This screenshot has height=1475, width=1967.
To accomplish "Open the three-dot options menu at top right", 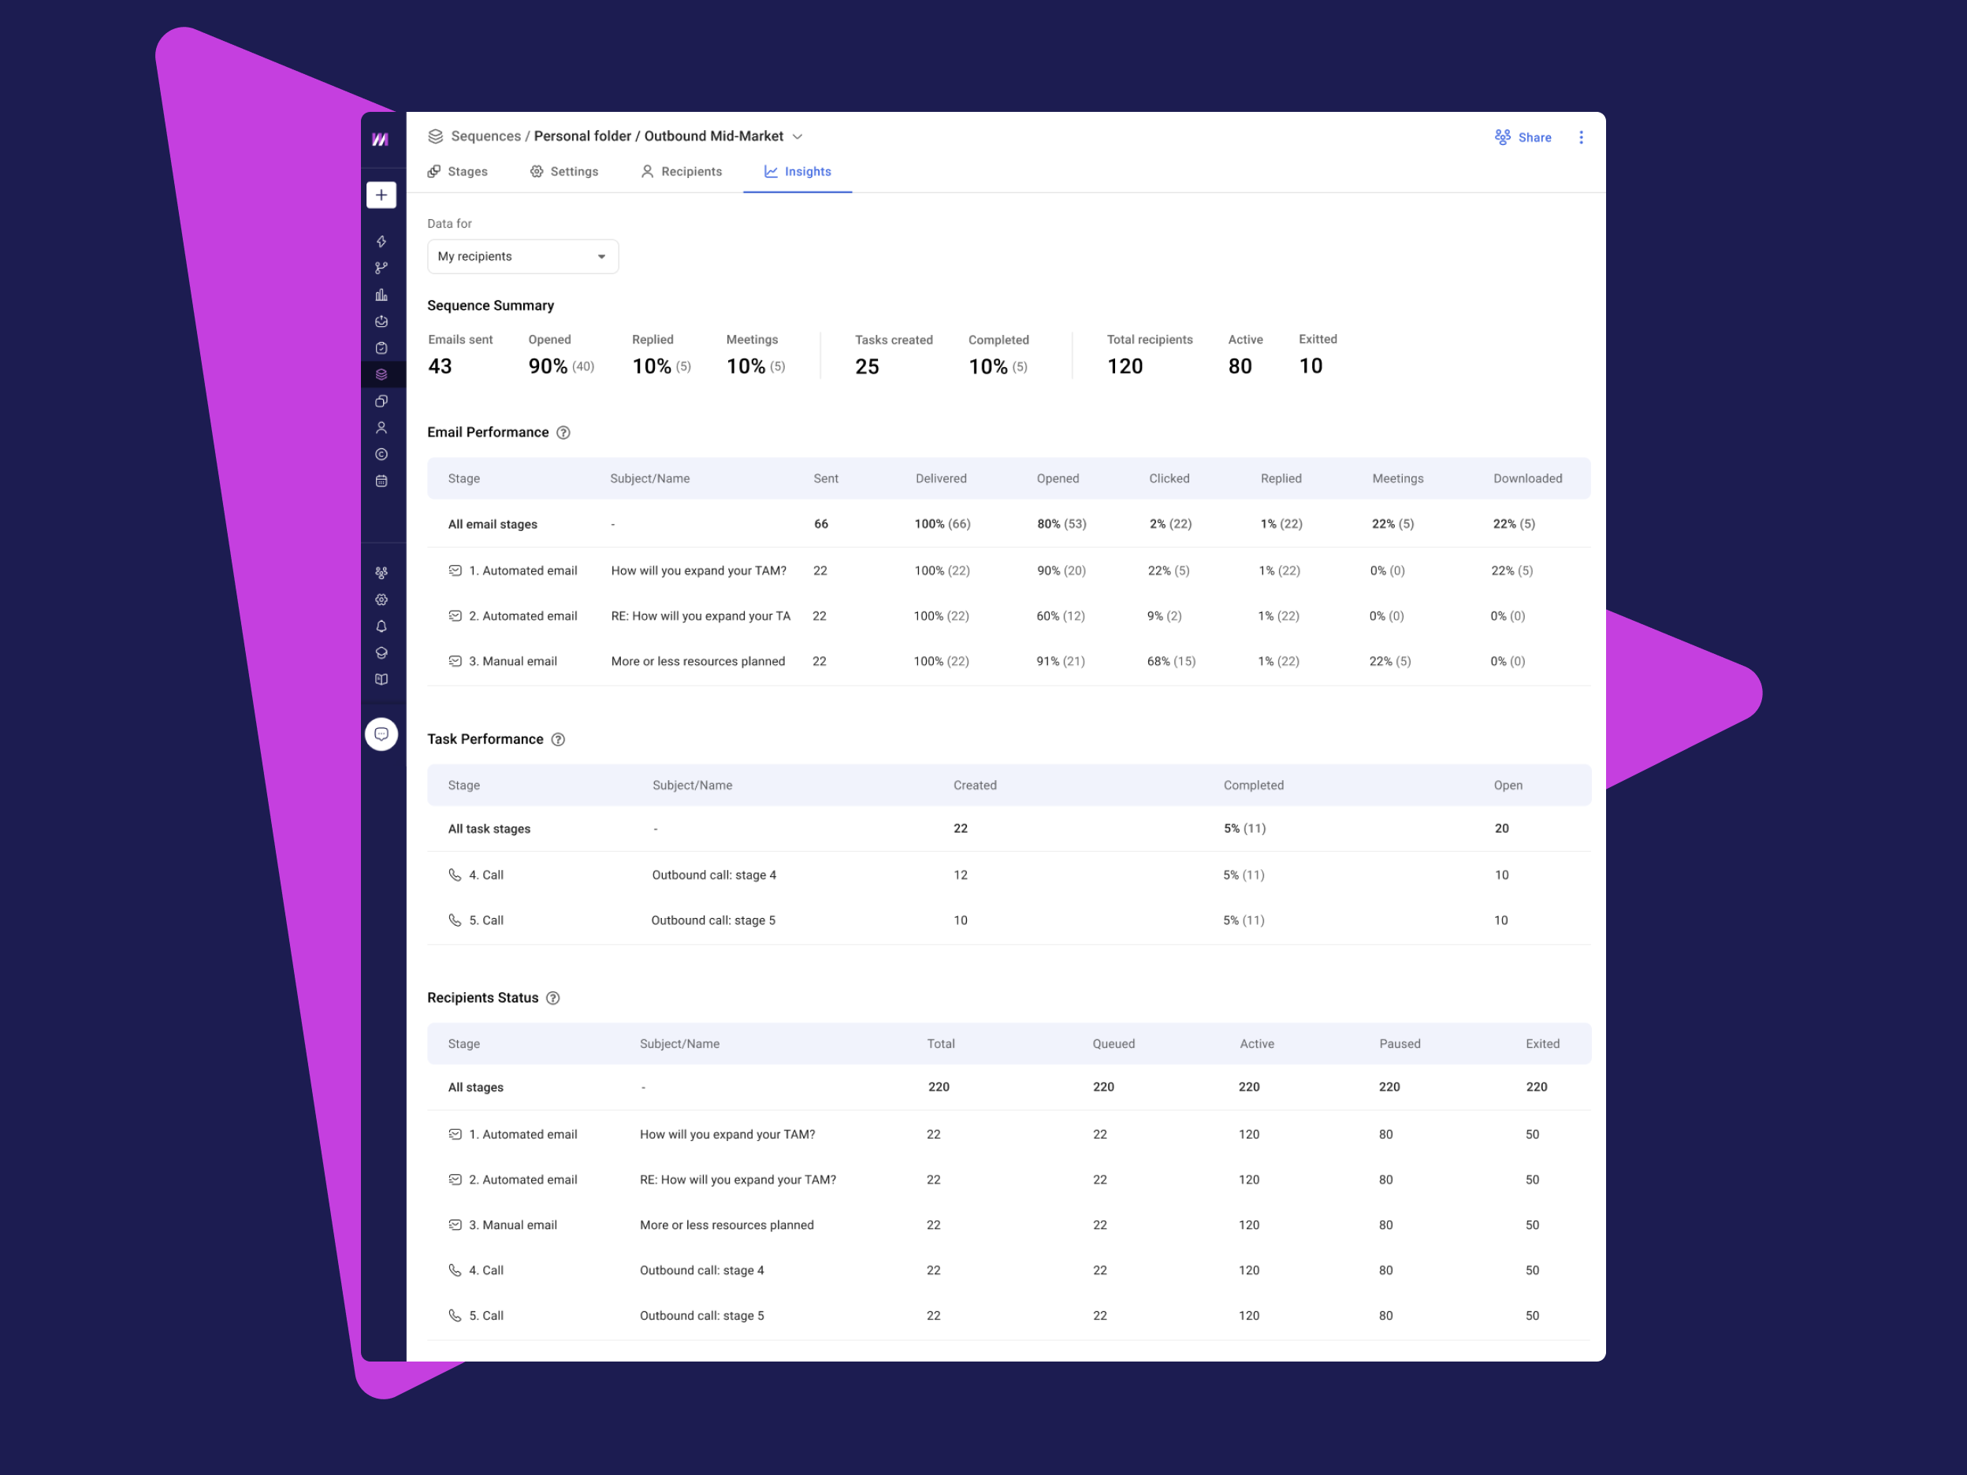I will pyautogui.click(x=1582, y=137).
